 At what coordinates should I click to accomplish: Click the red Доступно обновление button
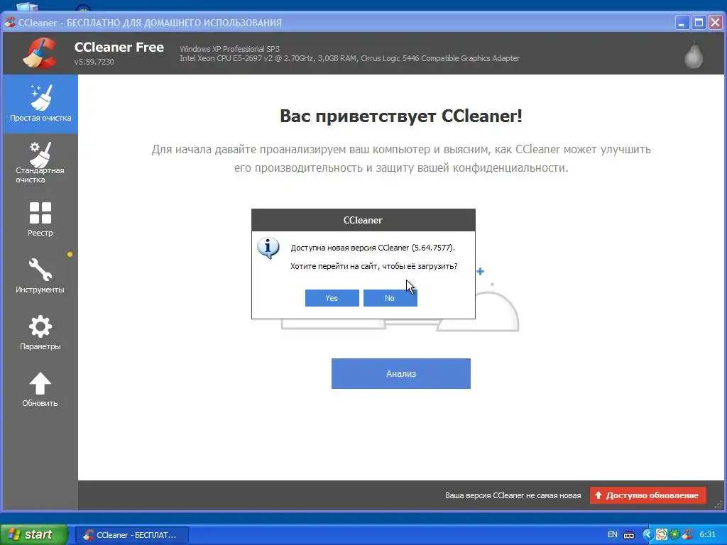pyautogui.click(x=647, y=495)
